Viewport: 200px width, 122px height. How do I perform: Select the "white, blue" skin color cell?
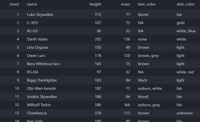(186, 31)
